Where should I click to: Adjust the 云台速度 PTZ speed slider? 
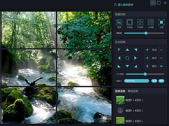point(145,74)
